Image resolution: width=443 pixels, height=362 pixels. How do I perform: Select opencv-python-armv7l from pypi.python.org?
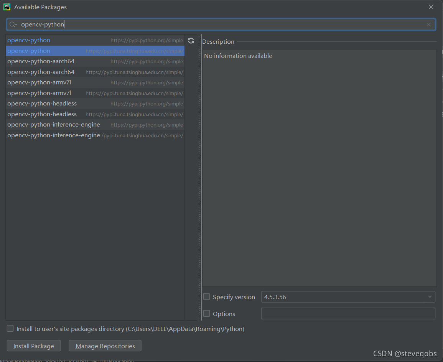point(95,82)
